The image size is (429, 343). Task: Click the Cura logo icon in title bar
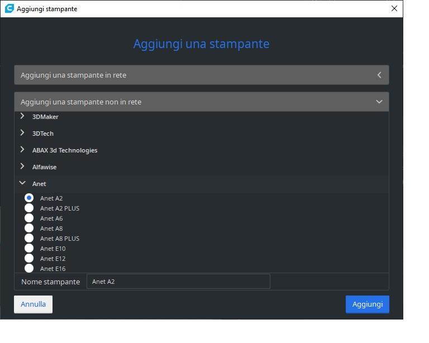pyautogui.click(x=9, y=8)
